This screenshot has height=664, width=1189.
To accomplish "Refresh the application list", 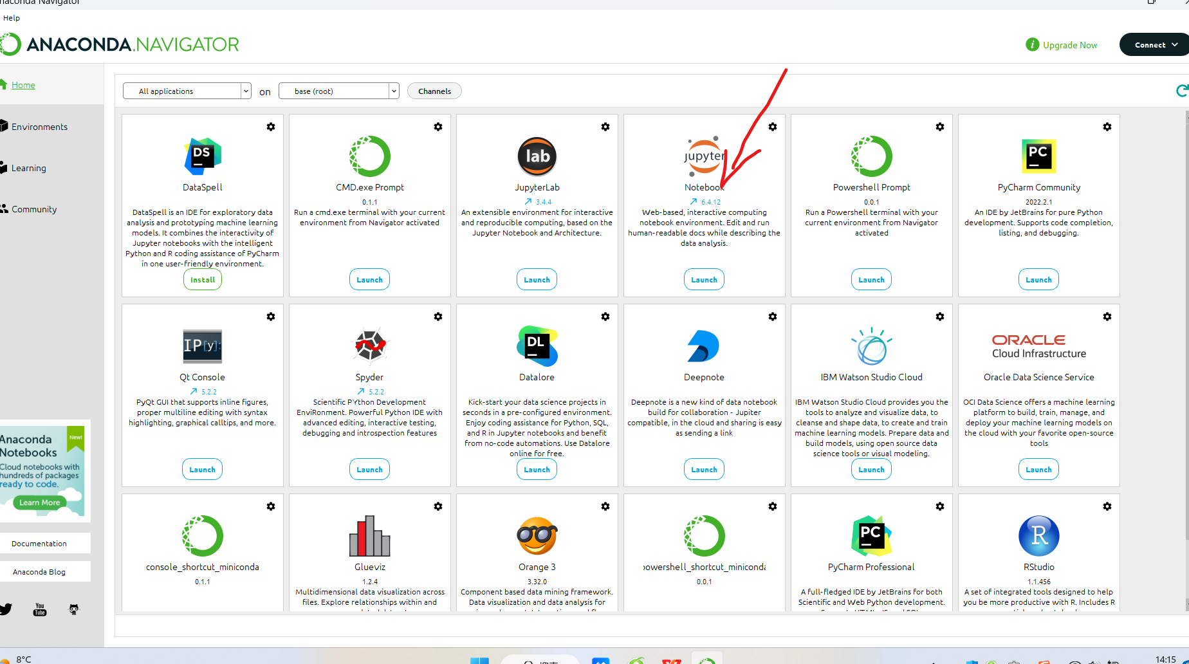I will click(1182, 91).
